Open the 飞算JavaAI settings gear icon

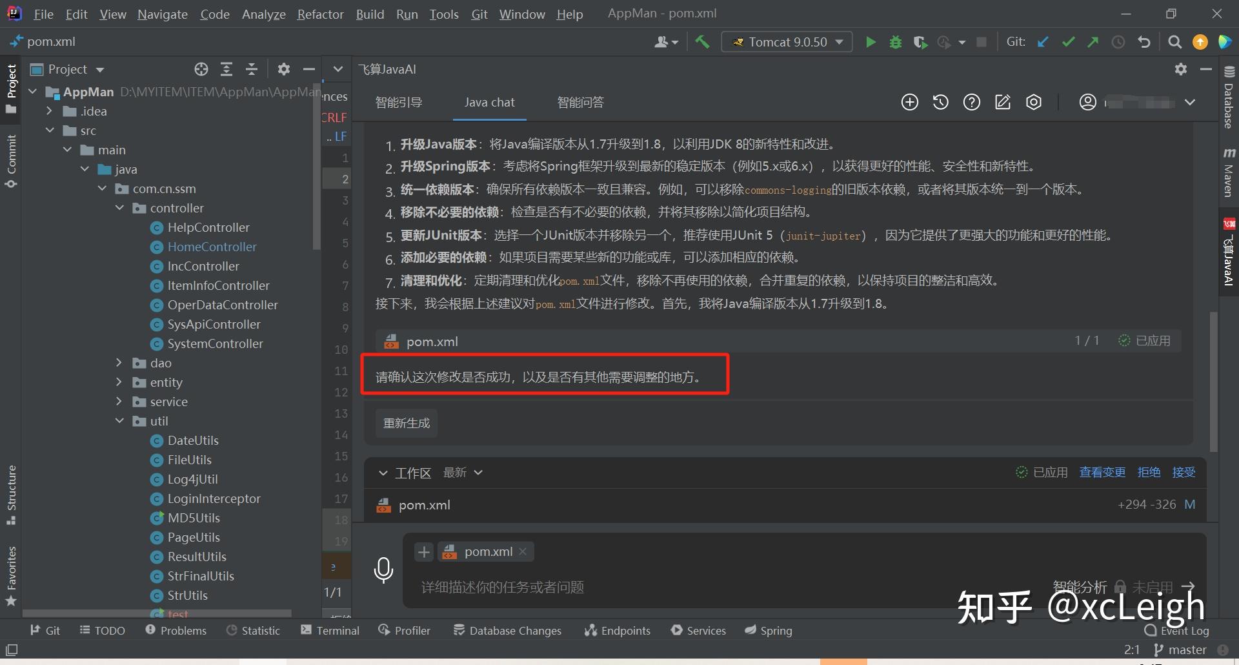1181,69
